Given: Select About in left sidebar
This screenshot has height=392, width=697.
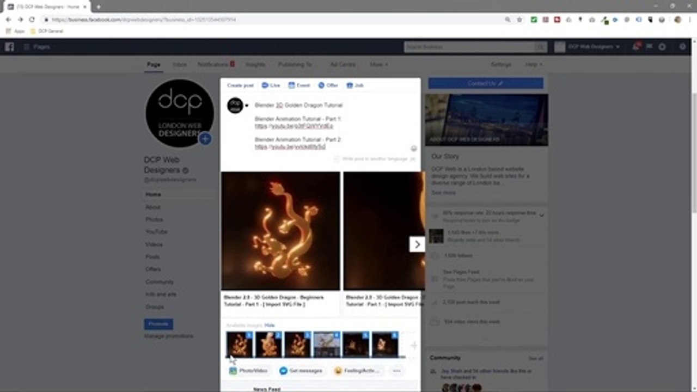Looking at the screenshot, I should point(153,207).
